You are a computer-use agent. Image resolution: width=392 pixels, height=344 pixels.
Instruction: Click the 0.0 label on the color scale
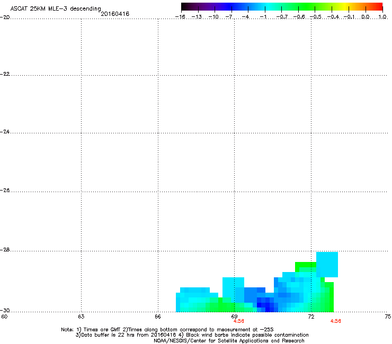pos(366,17)
